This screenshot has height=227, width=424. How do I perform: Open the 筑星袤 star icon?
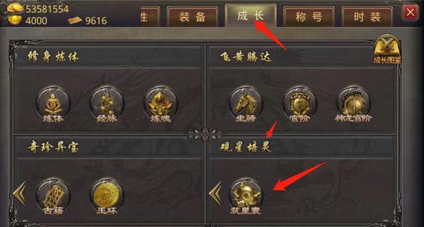pos(246,196)
